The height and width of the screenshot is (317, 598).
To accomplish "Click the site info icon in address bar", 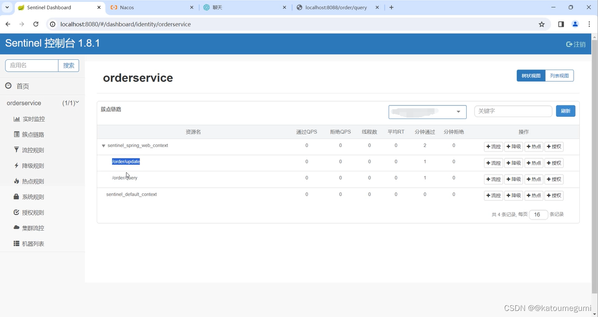I will click(x=53, y=24).
